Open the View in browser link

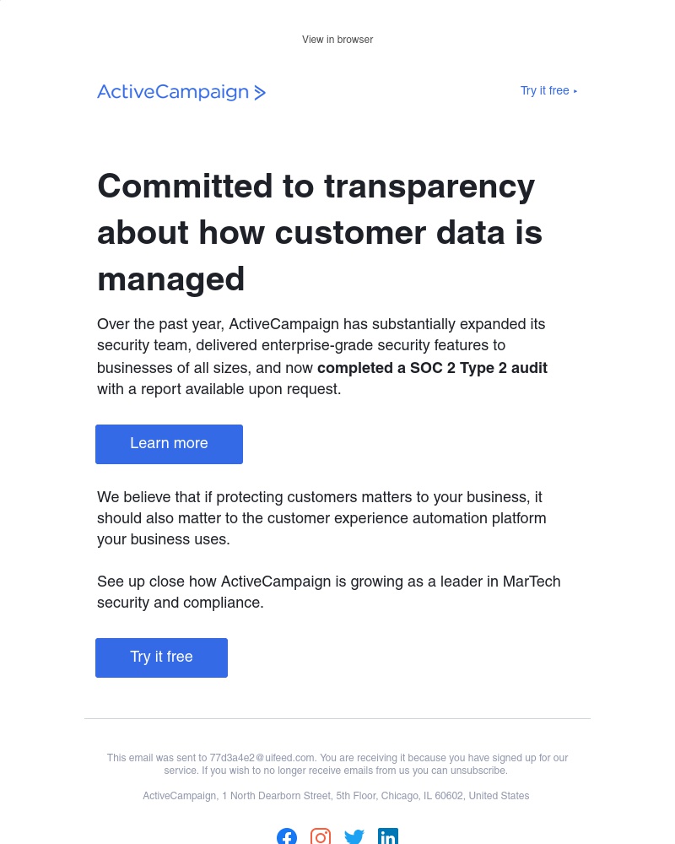(337, 40)
